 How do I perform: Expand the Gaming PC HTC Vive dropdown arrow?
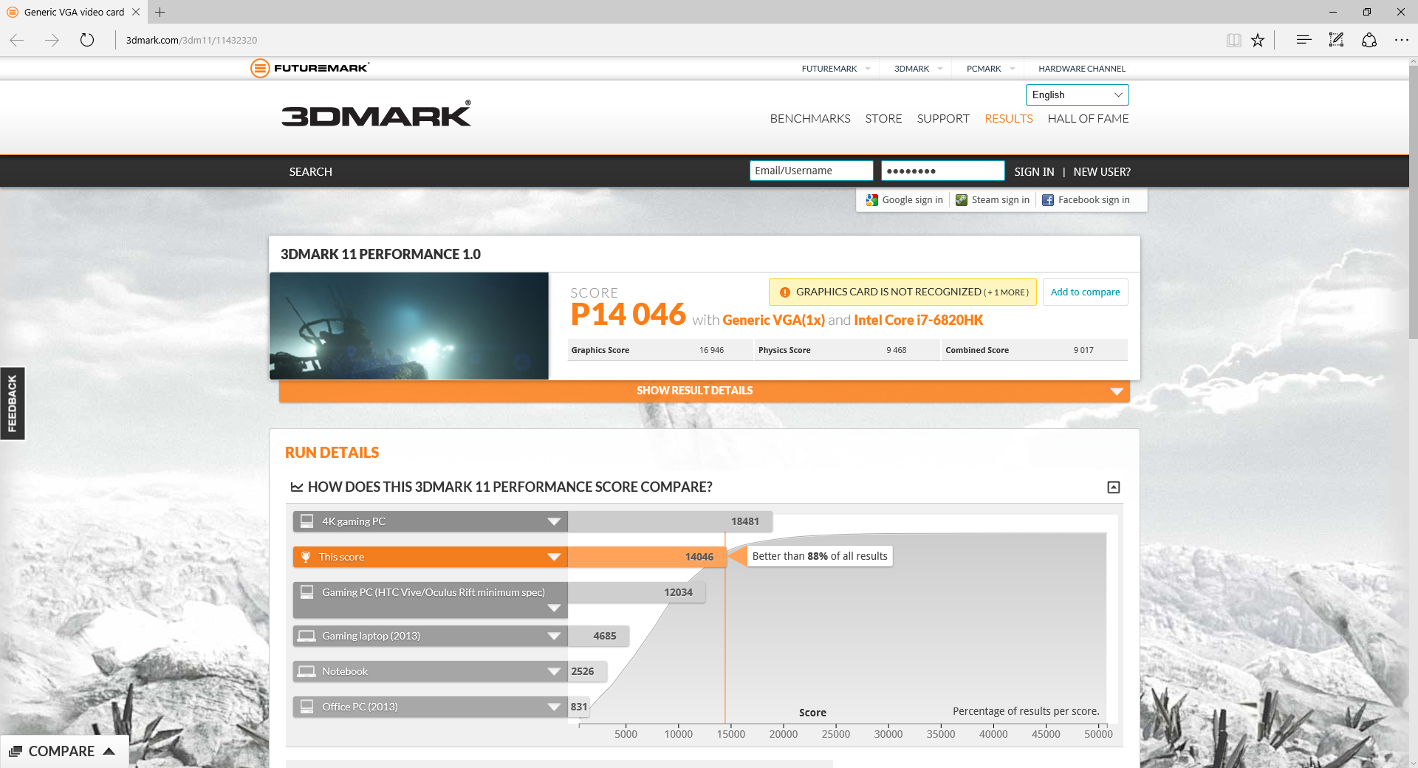(x=554, y=608)
